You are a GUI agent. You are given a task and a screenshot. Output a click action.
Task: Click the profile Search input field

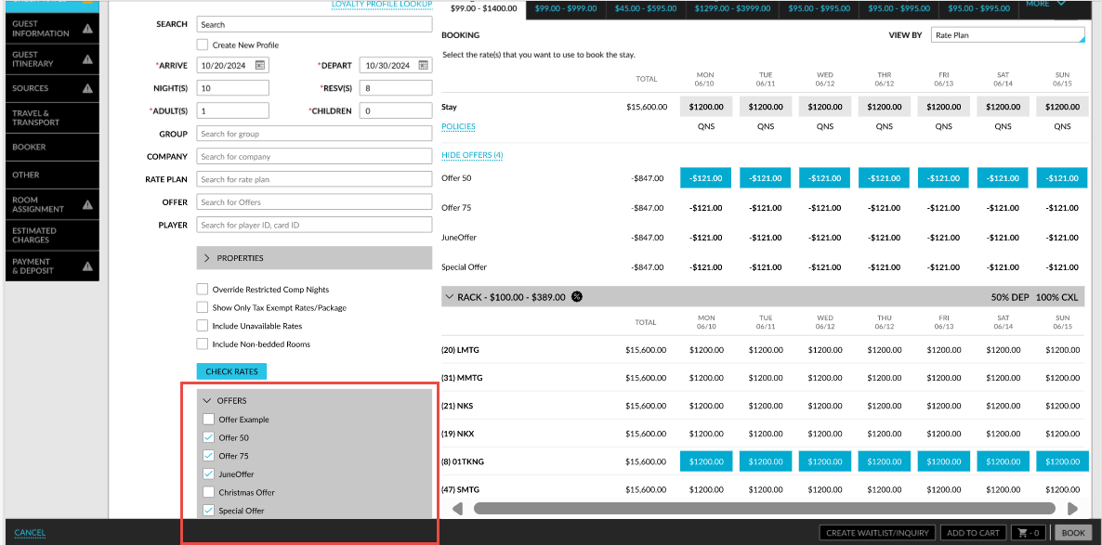point(314,24)
